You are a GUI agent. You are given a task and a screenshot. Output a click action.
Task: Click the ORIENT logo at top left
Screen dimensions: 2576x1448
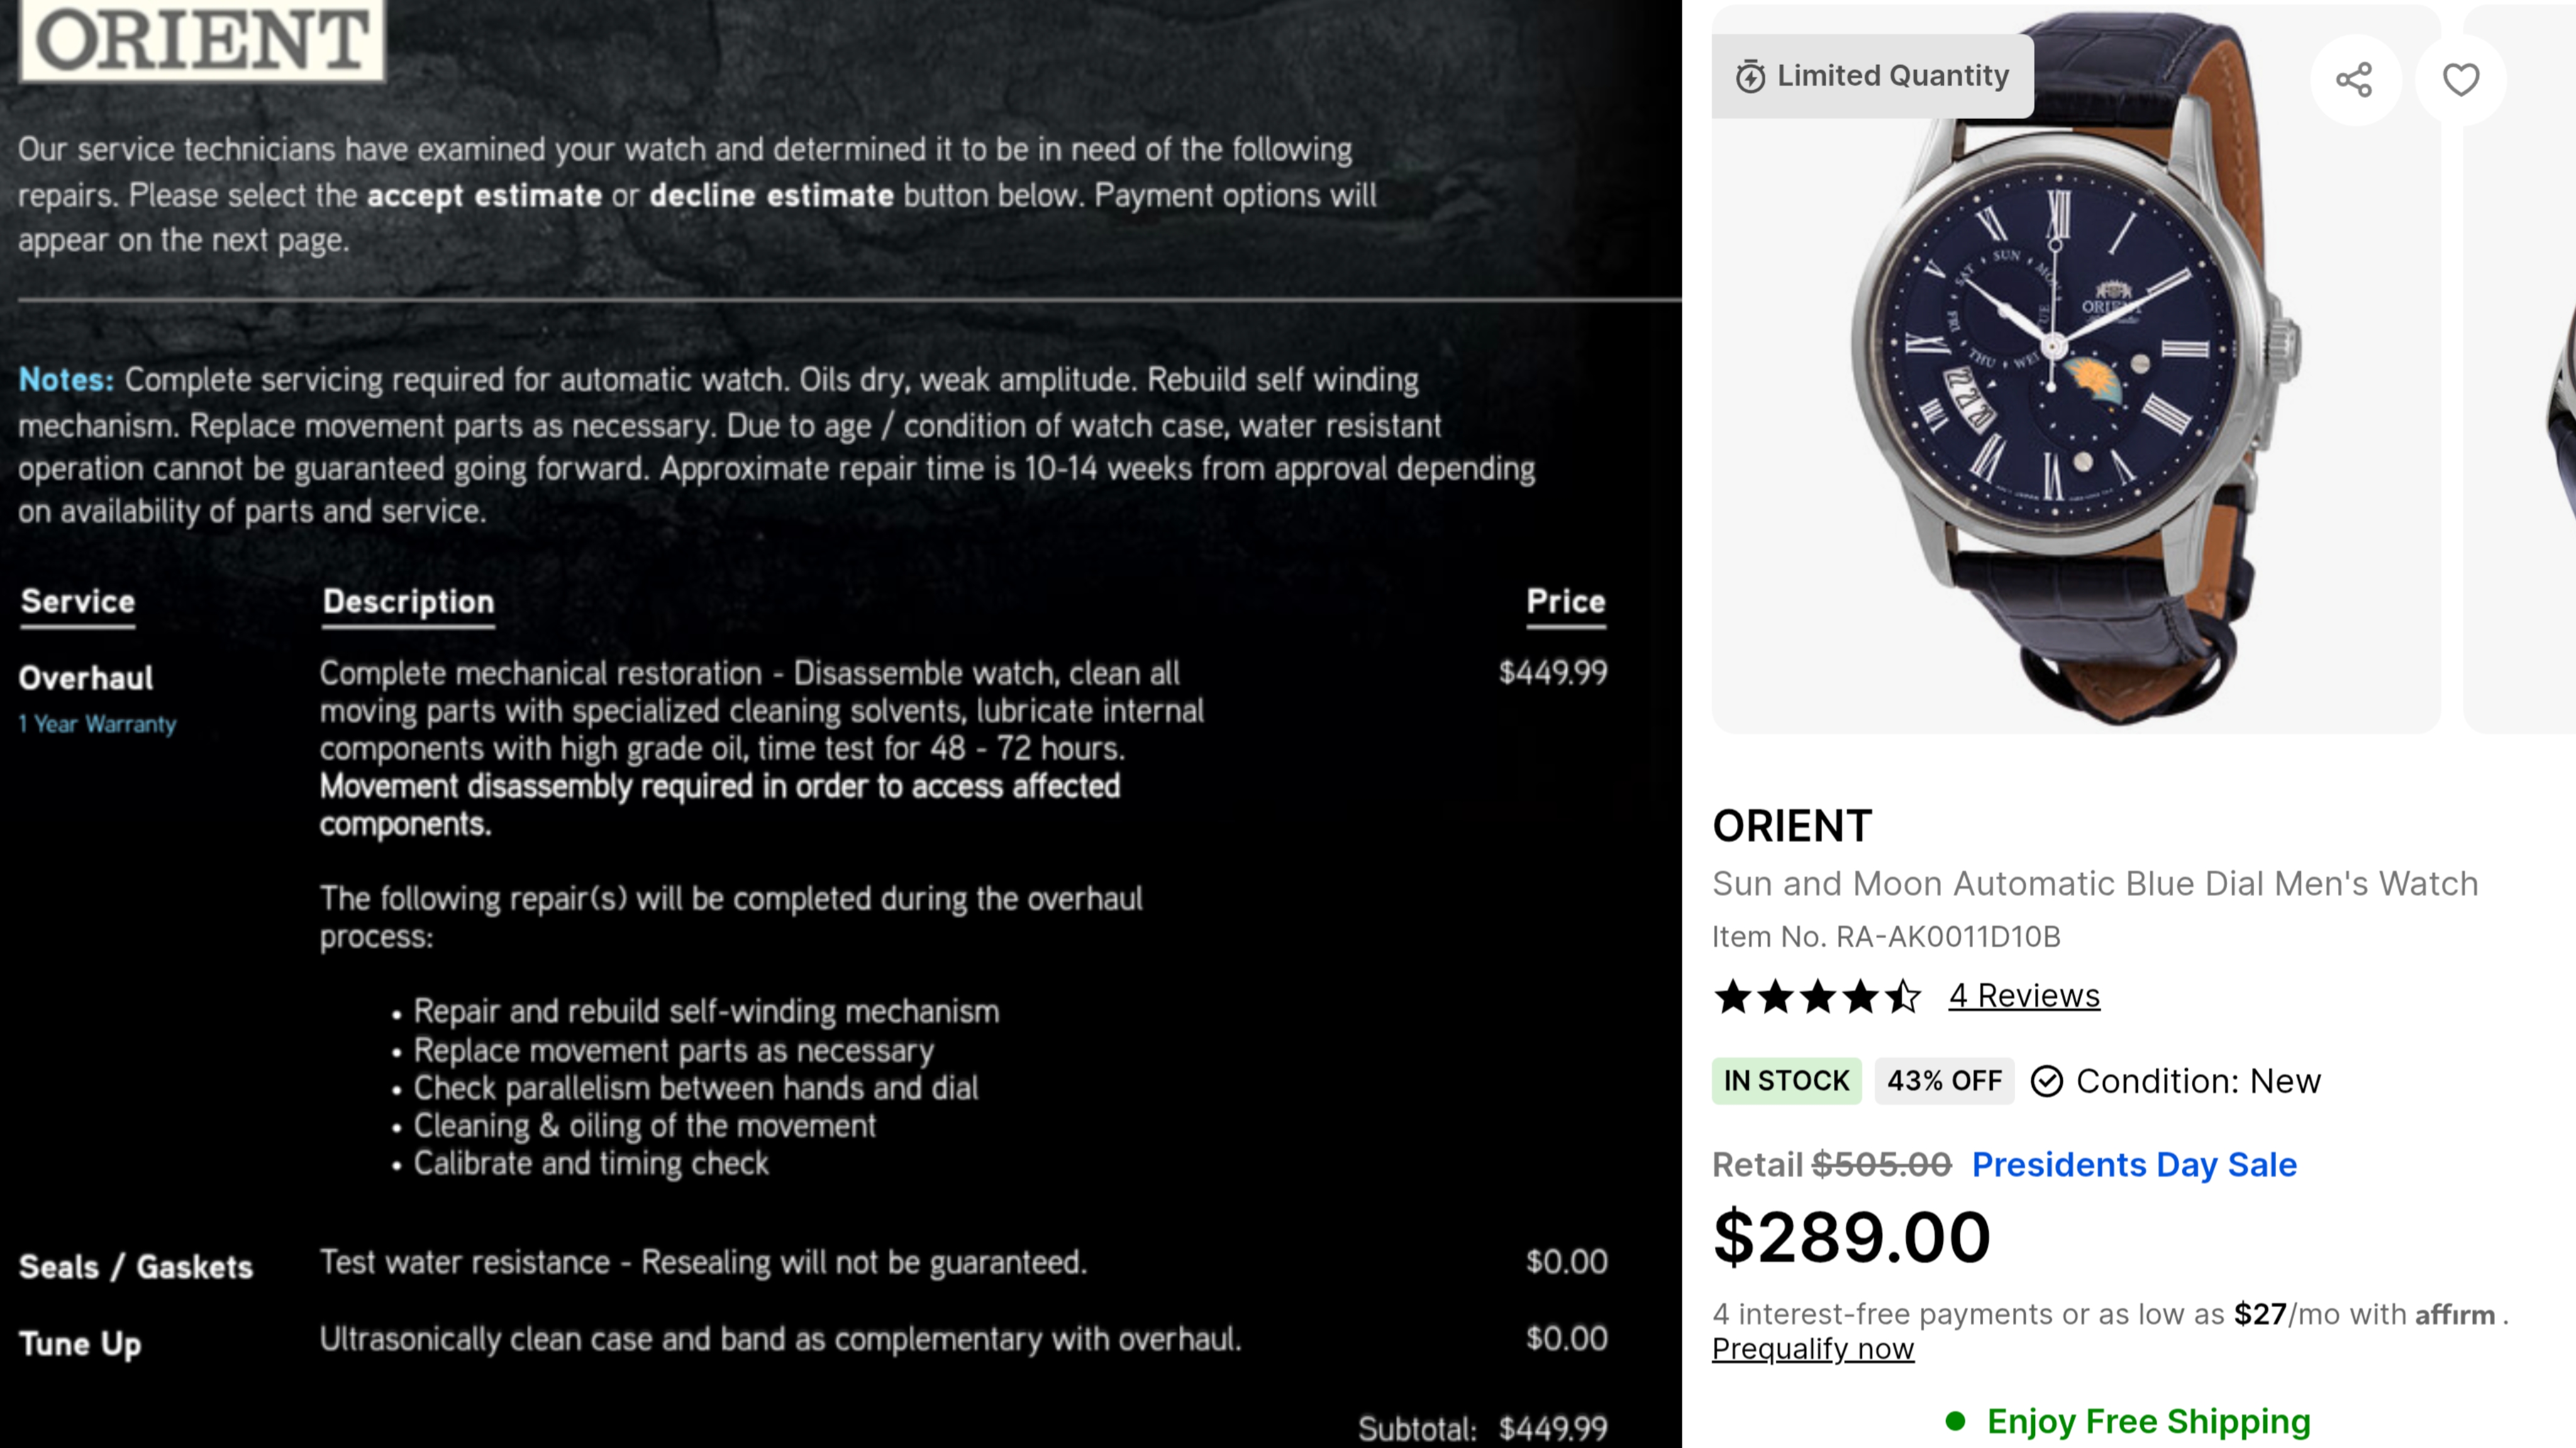202,40
